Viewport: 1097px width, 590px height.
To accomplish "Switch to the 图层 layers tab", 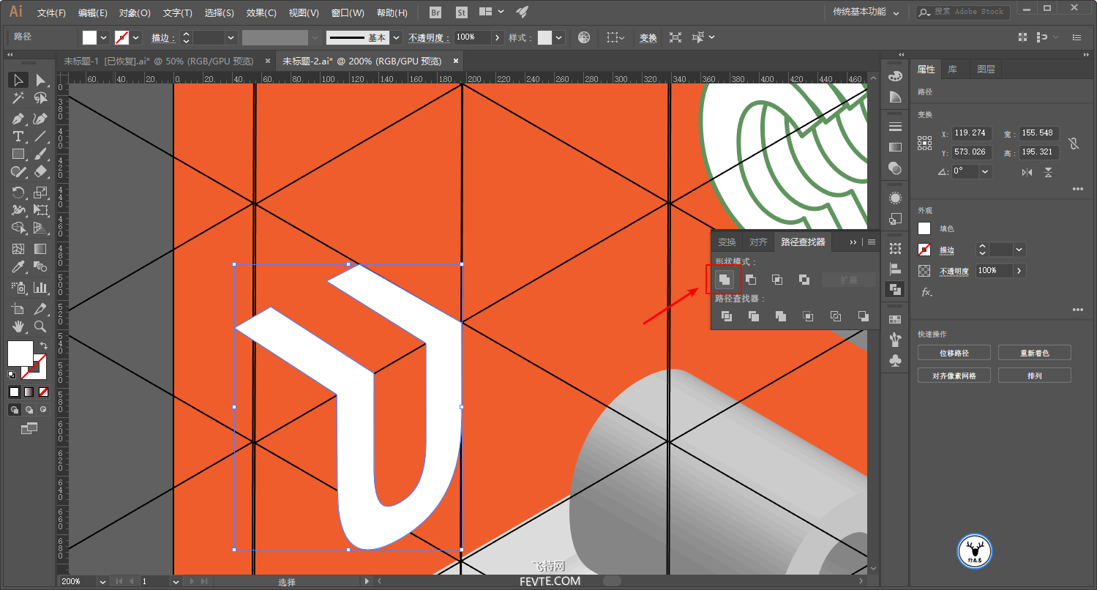I will [x=986, y=70].
